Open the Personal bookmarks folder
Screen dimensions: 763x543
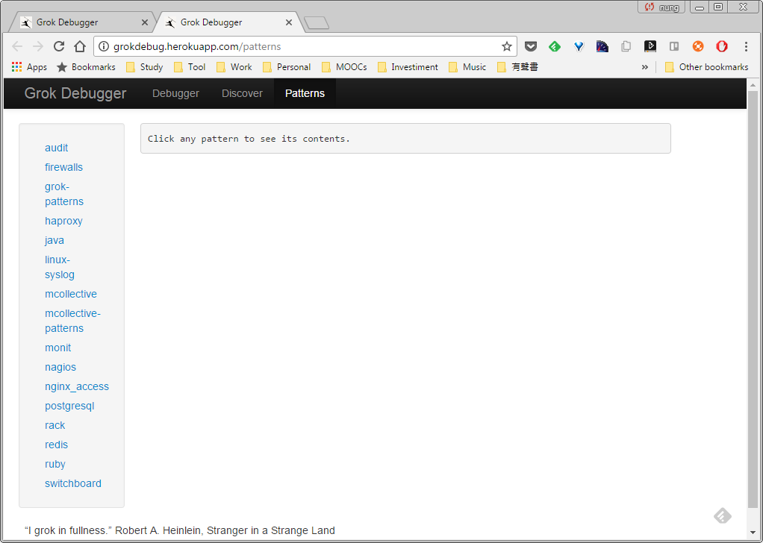pyautogui.click(x=287, y=67)
